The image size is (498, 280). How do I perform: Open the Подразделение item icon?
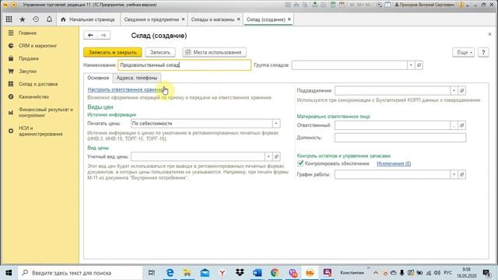click(462, 90)
